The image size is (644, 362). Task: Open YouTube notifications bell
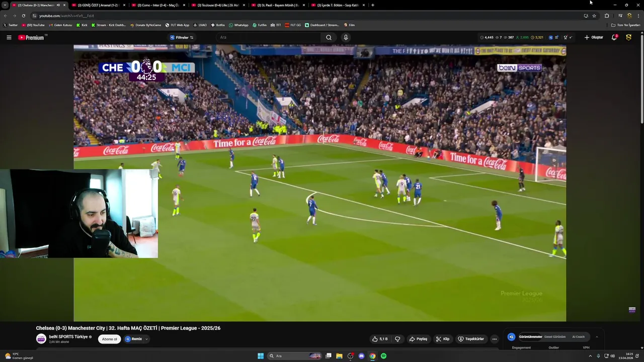(614, 37)
